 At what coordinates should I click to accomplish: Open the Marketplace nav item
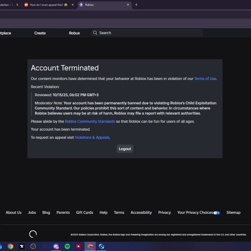click(6, 33)
